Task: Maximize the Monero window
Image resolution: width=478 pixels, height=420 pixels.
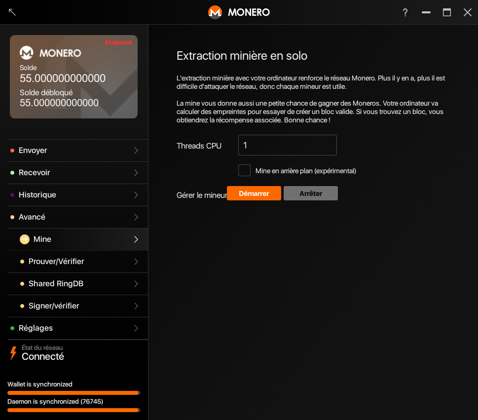Action: click(447, 12)
